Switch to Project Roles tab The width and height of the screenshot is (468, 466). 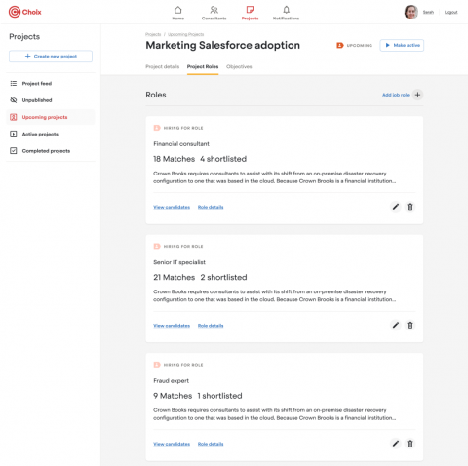pos(203,67)
